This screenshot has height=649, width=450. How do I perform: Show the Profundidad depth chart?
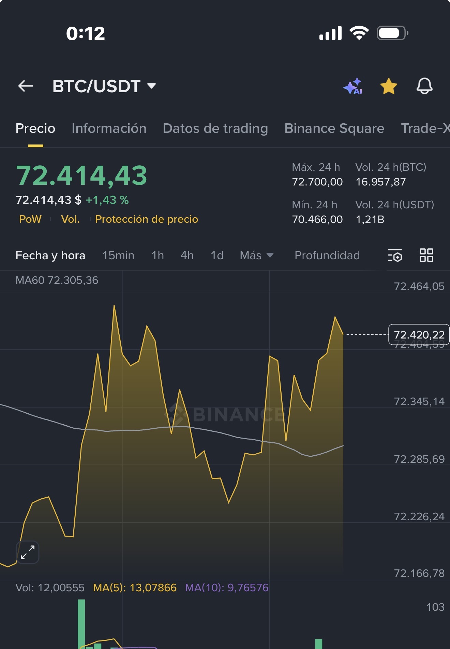327,255
